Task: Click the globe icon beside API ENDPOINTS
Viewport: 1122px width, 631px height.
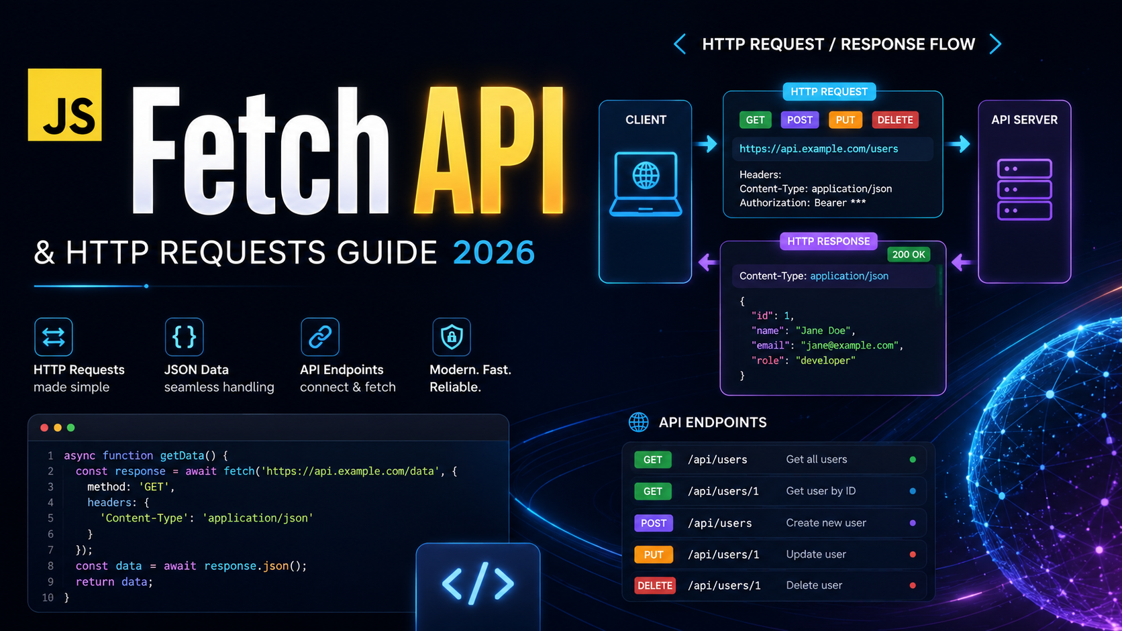Action: 638,422
